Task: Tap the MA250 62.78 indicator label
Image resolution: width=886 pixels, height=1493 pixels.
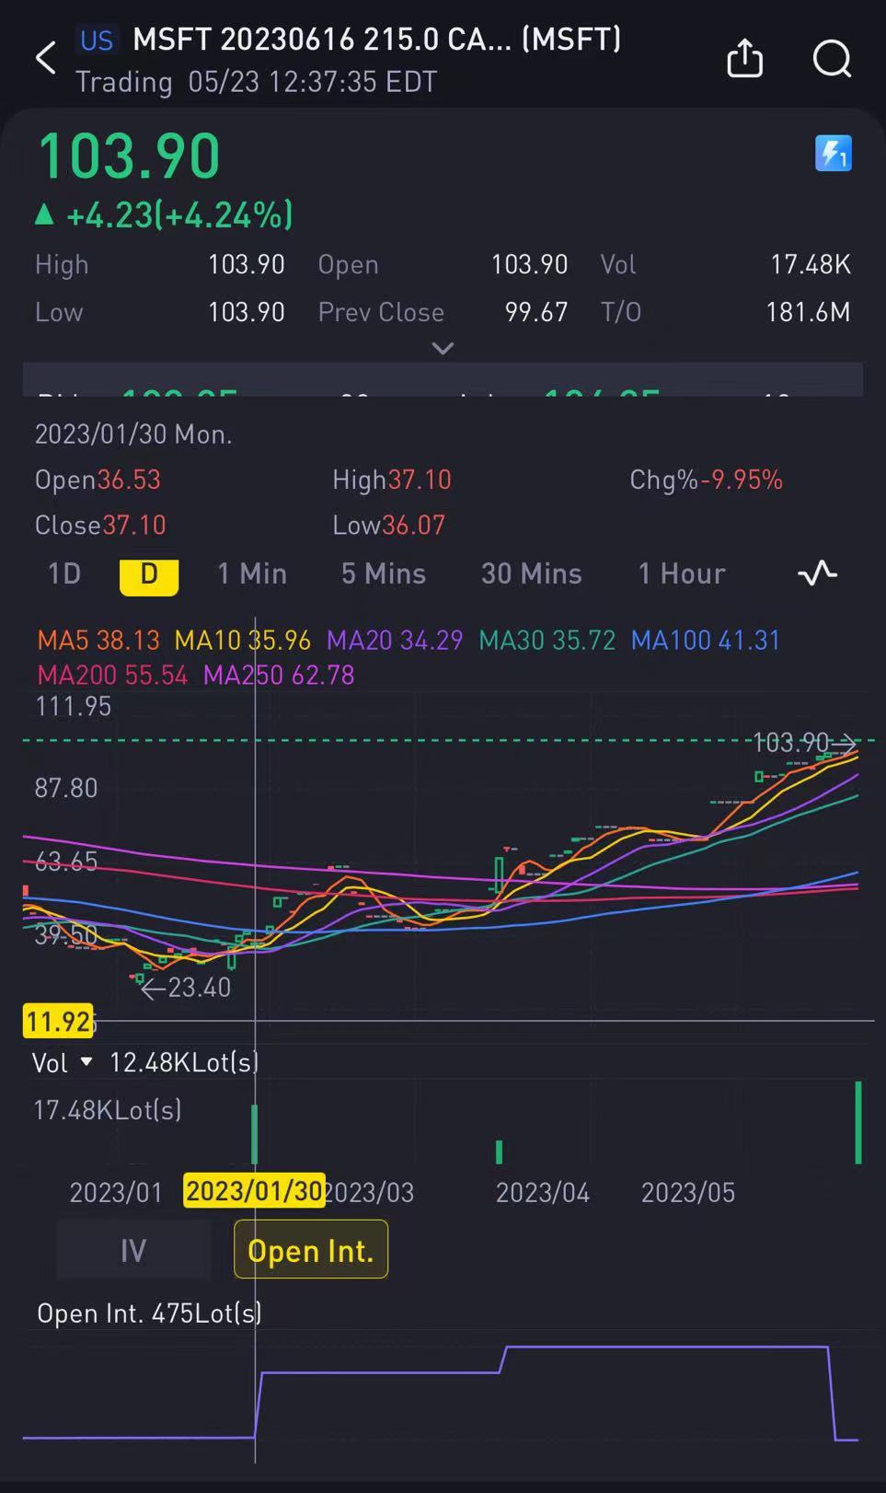Action: (279, 675)
